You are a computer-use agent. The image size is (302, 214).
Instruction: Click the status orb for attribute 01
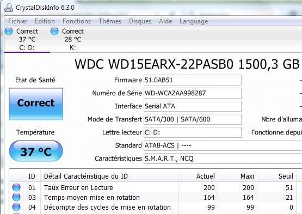tap(16, 187)
